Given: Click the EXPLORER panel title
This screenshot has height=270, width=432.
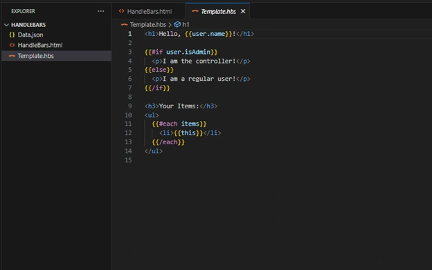Looking at the screenshot, I should point(23,11).
